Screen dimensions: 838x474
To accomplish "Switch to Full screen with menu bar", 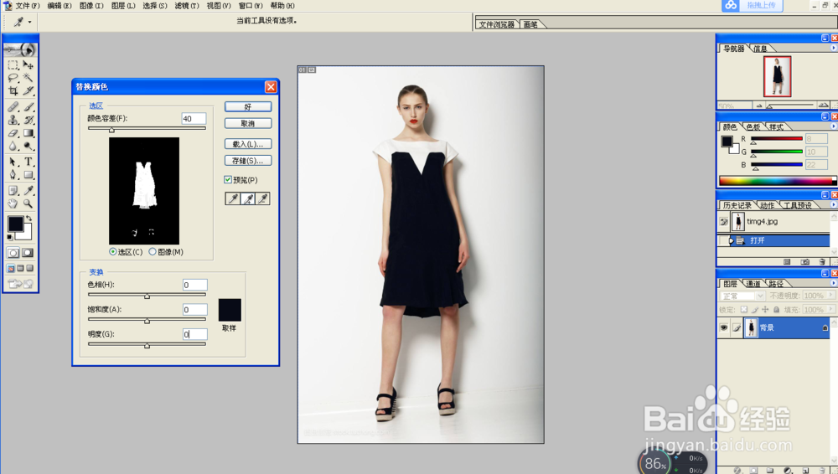I will 20,268.
